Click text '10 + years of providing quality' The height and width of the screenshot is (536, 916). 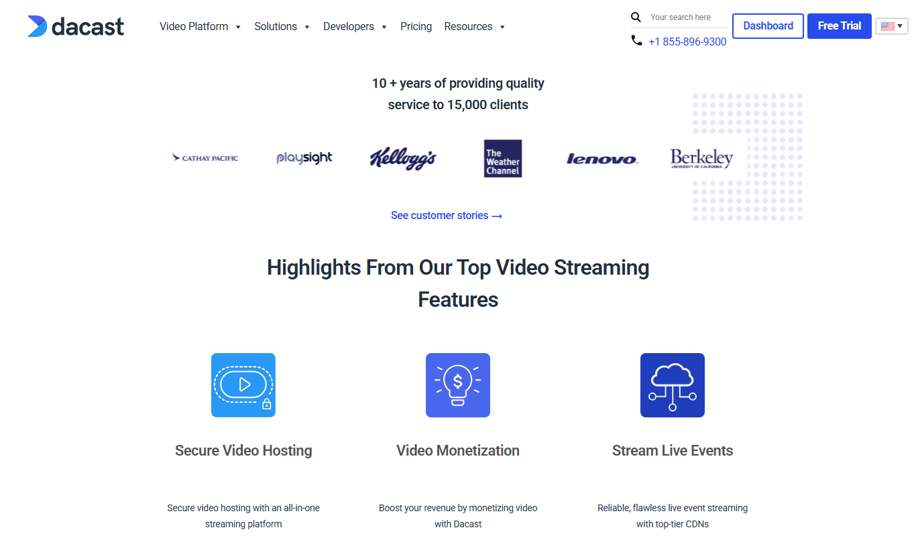pos(458,84)
